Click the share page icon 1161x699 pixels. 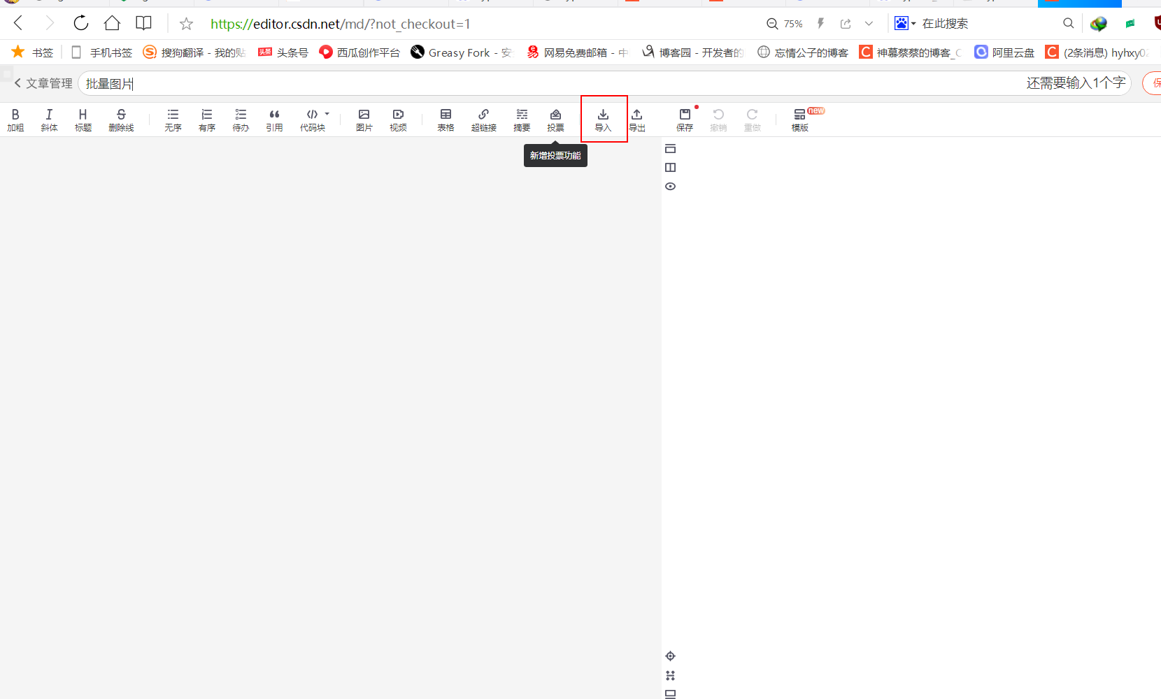tap(846, 24)
